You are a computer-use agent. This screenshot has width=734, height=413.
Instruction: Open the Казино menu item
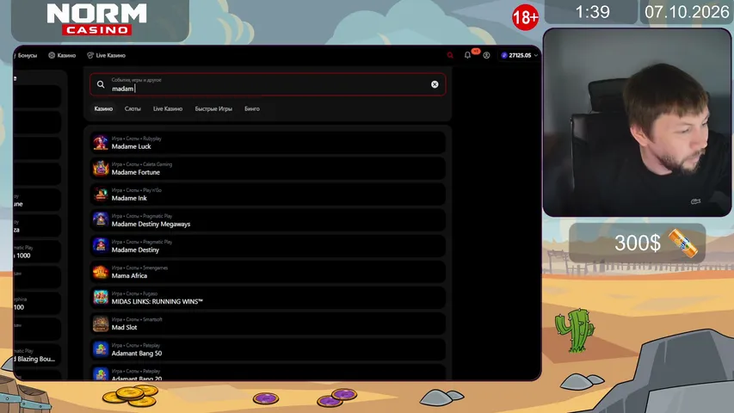point(62,55)
